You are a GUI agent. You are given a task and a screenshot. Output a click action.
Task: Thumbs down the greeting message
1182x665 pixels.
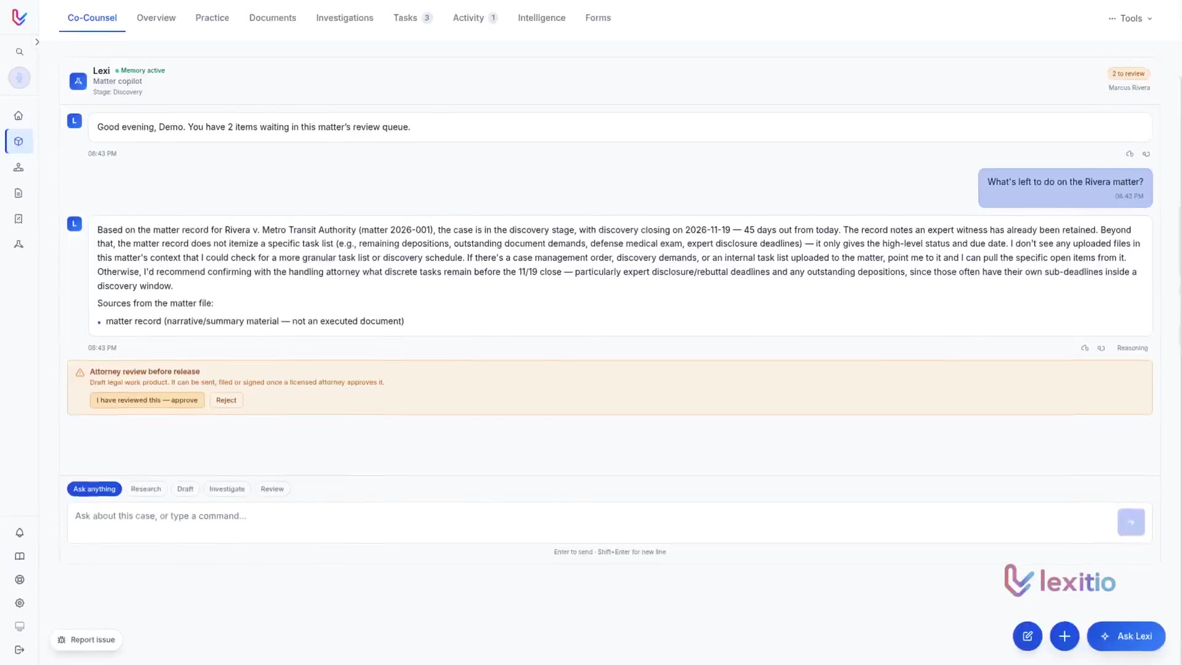click(1146, 154)
